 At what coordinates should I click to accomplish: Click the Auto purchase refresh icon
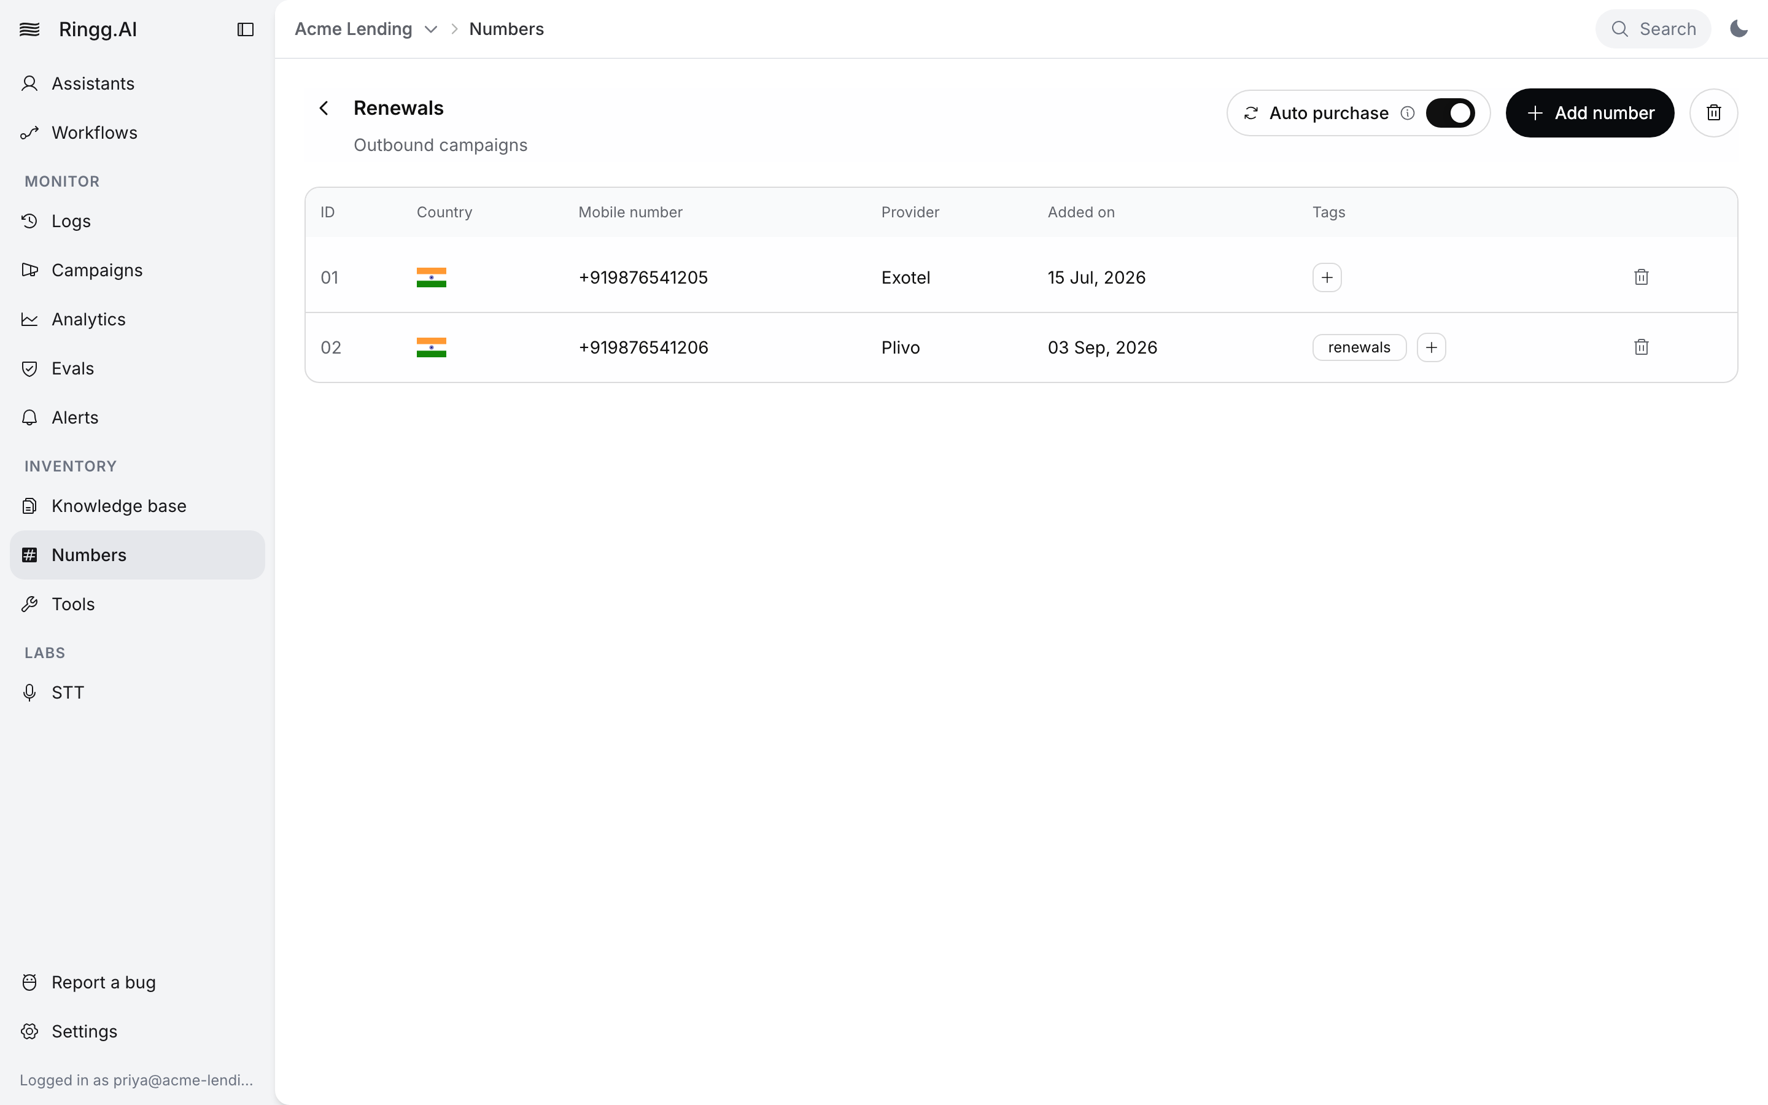(1250, 114)
